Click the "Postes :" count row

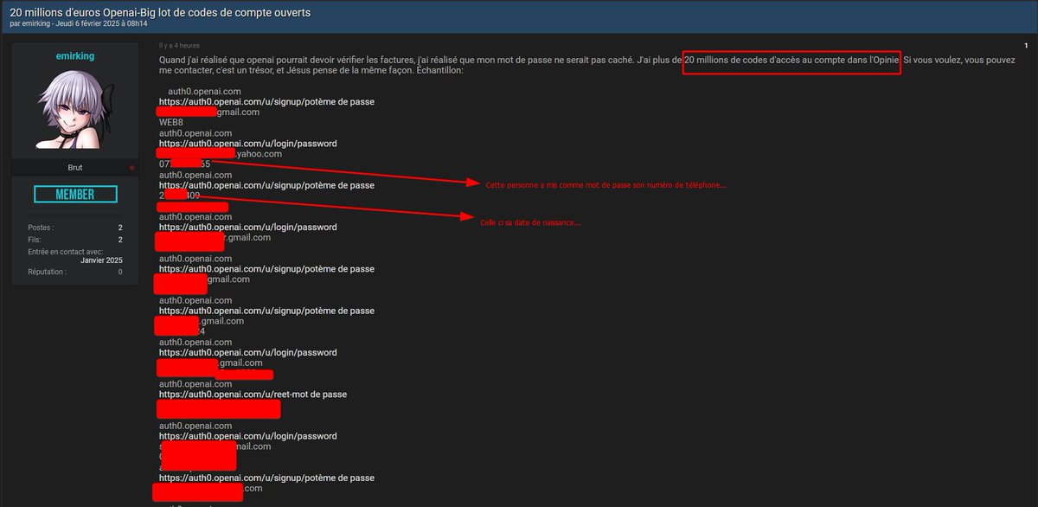75,228
